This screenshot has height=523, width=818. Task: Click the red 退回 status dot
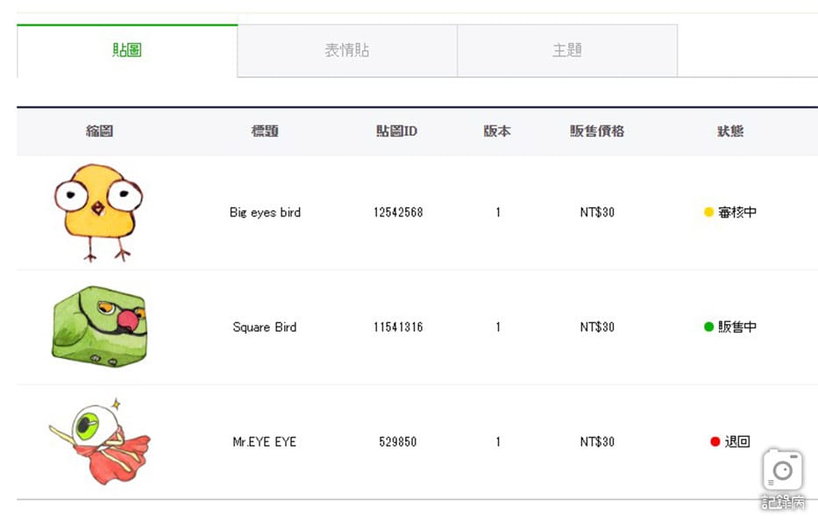coord(715,441)
